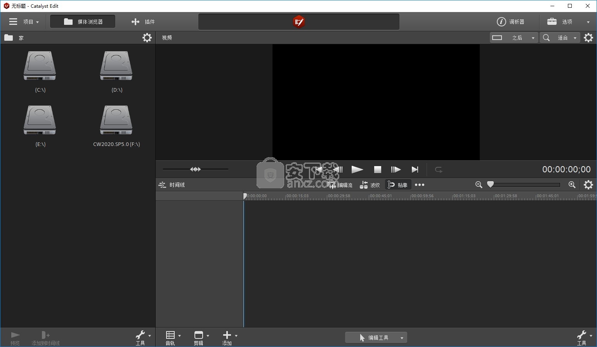The image size is (597, 347).
Task: Click ruler at 00:00:45:01
Action: point(381,196)
